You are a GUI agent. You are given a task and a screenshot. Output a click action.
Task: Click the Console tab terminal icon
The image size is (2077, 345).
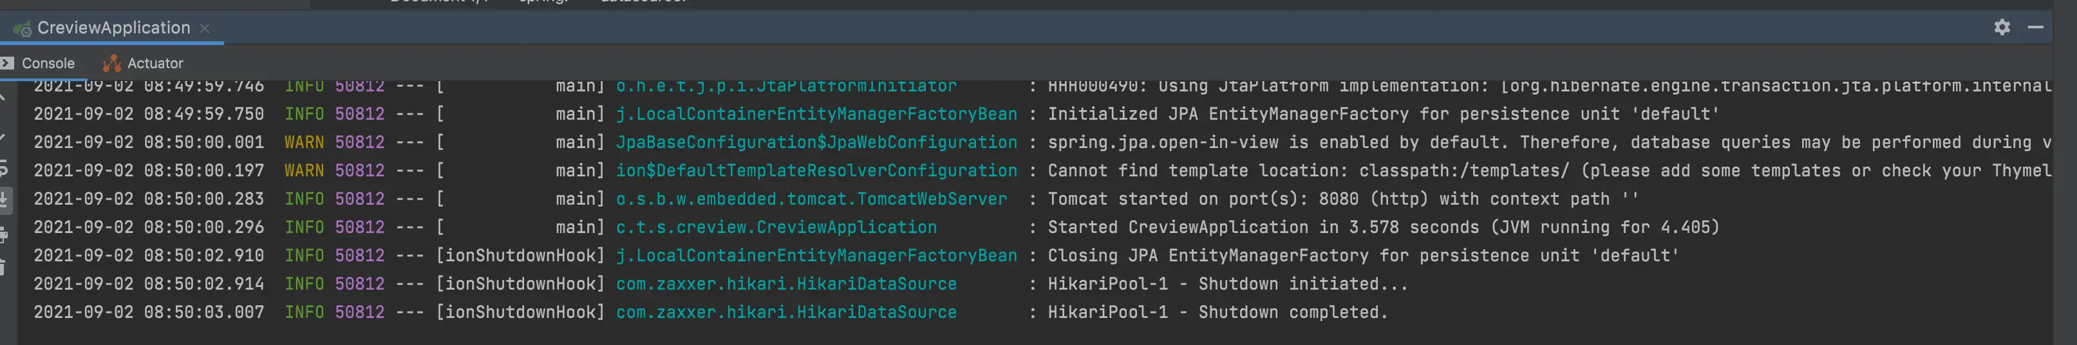coord(7,63)
